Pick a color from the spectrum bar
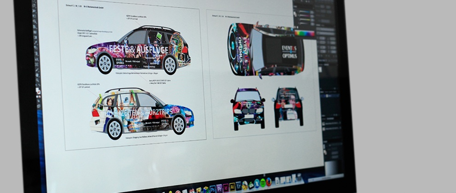Viewport: 456px width, 193px height. [x=305, y=33]
